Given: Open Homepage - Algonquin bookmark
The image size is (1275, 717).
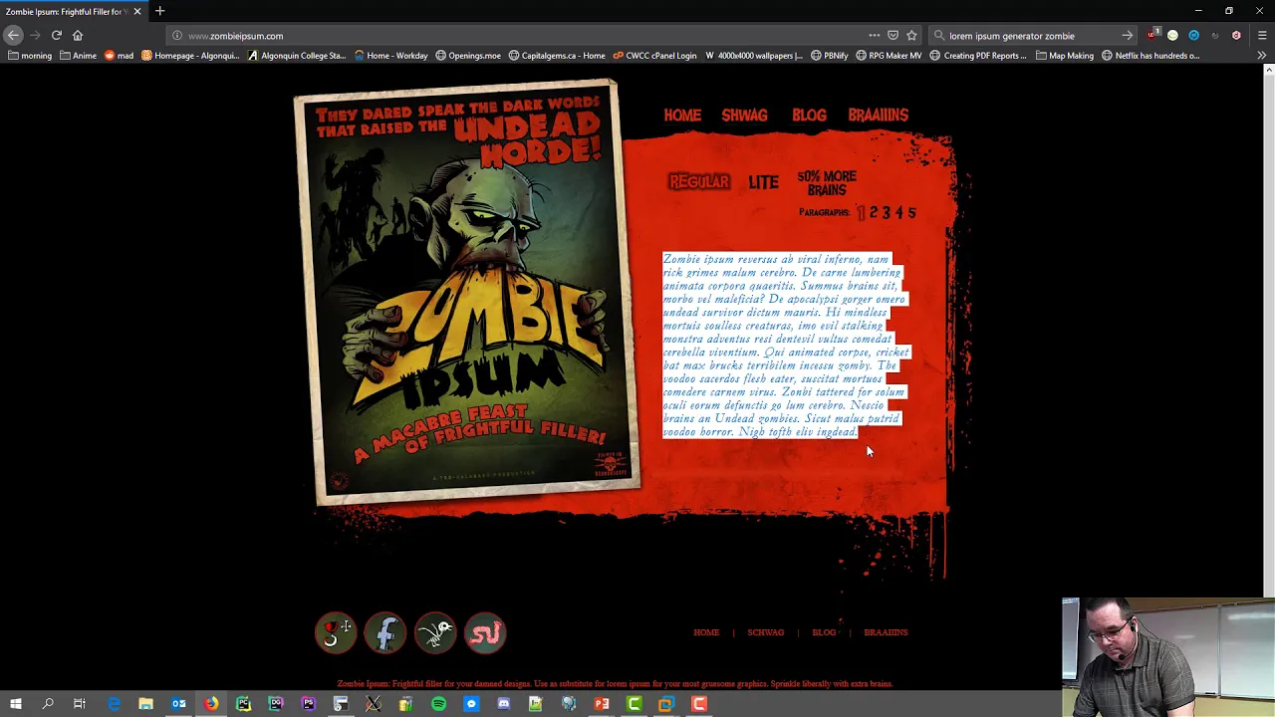Looking at the screenshot, I should 190,56.
